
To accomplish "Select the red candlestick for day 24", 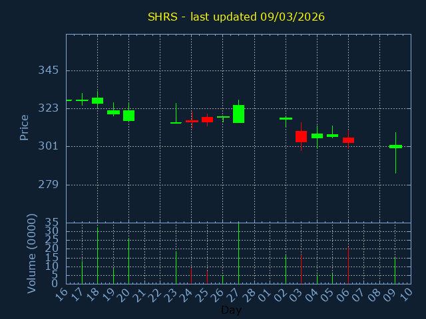I will (x=192, y=121).
